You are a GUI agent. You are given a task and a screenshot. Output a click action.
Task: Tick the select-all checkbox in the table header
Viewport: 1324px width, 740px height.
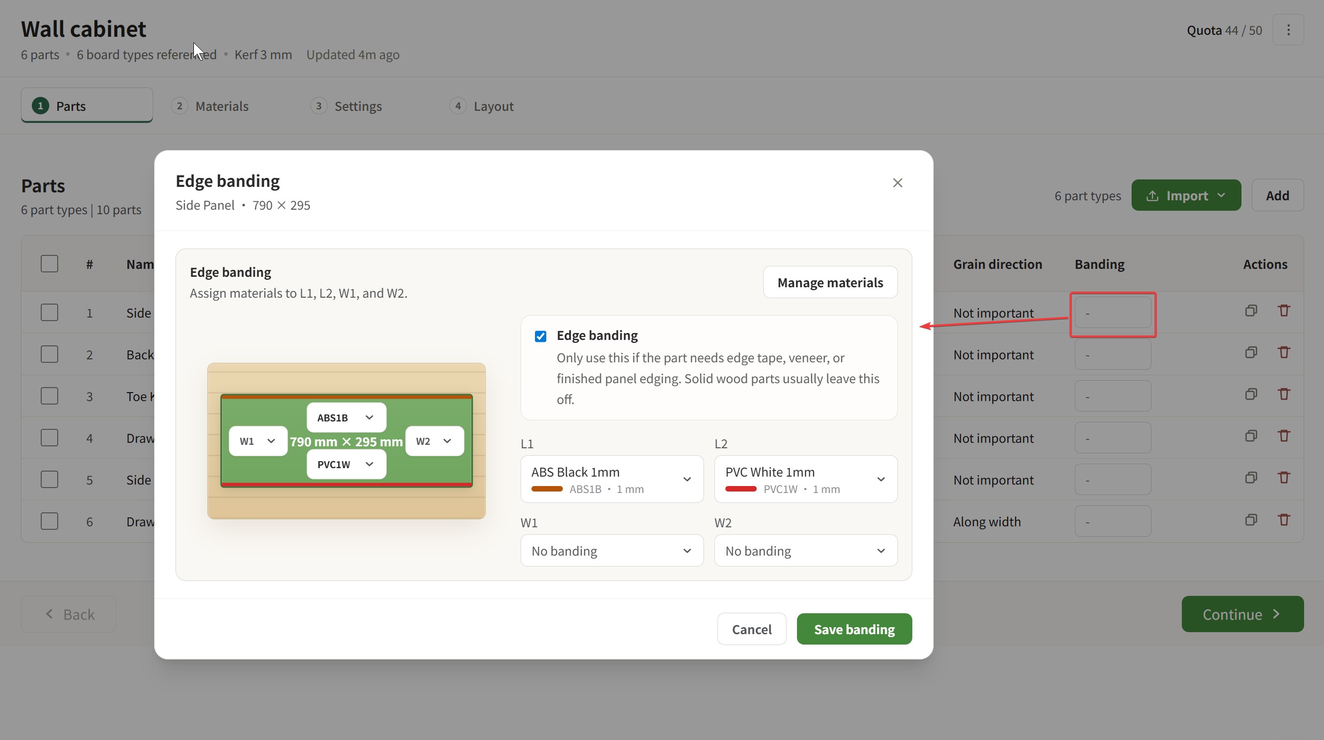[49, 264]
